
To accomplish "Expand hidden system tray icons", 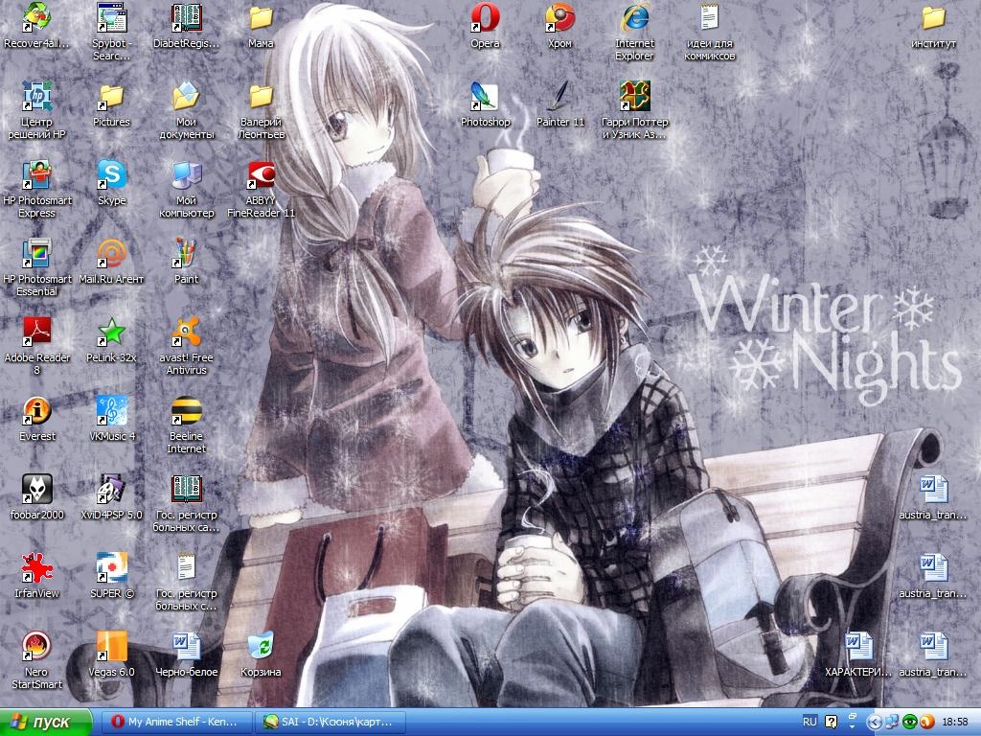I will coord(874,723).
